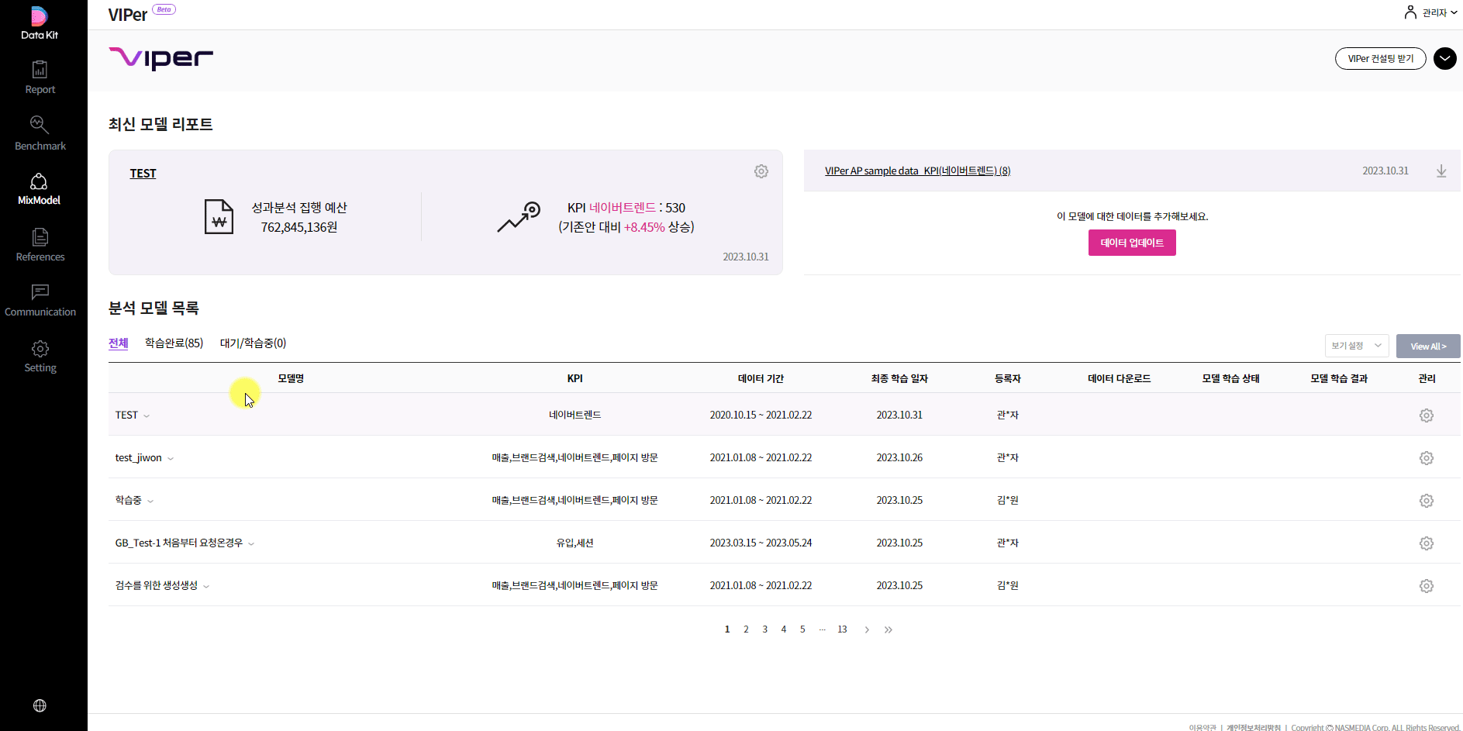Open the Communication sidebar section
The height and width of the screenshot is (731, 1463).
pos(40,300)
